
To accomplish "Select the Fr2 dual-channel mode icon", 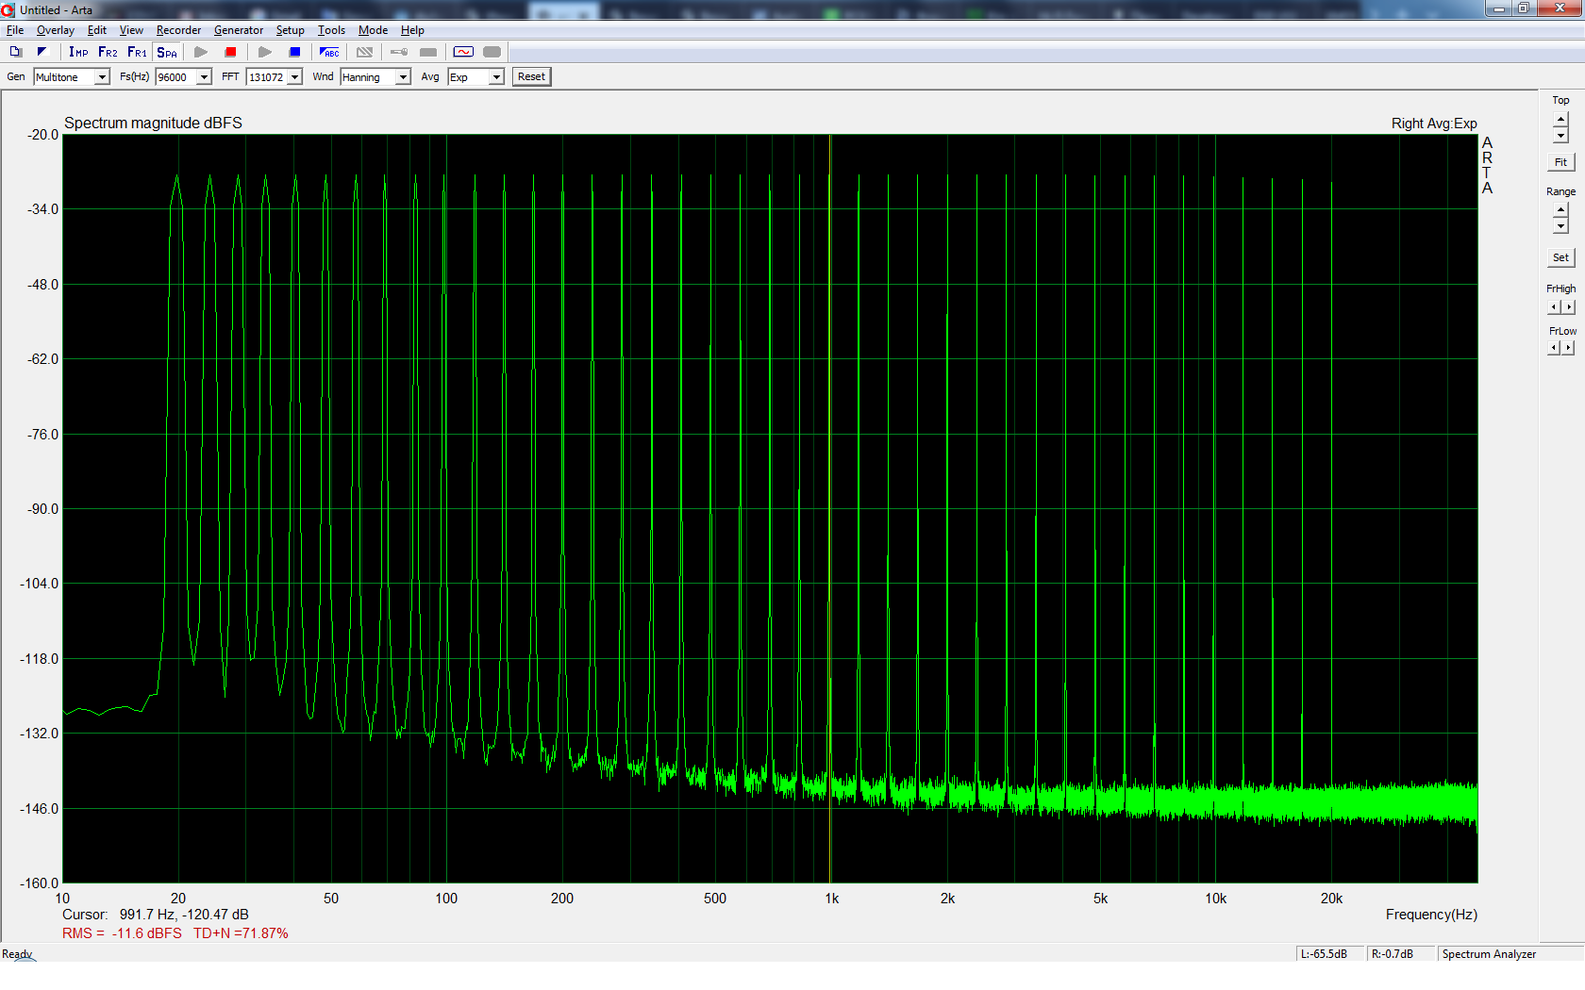I will (108, 52).
